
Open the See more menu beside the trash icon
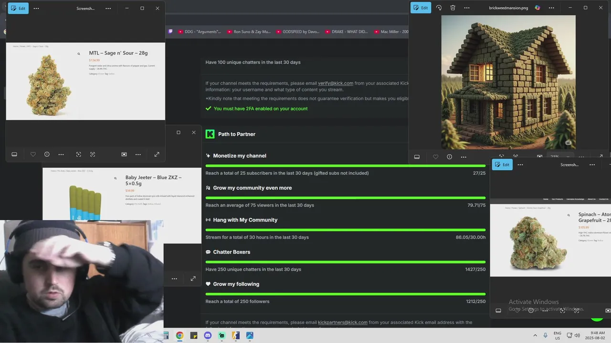(x=466, y=8)
